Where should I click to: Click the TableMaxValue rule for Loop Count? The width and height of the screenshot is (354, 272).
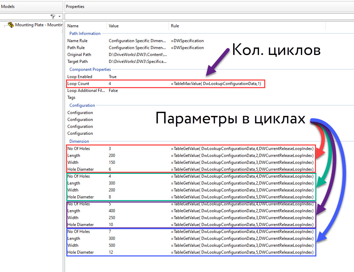pyautogui.click(x=216, y=84)
